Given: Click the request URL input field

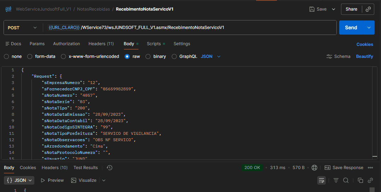Looking at the screenshot, I should pos(191,28).
